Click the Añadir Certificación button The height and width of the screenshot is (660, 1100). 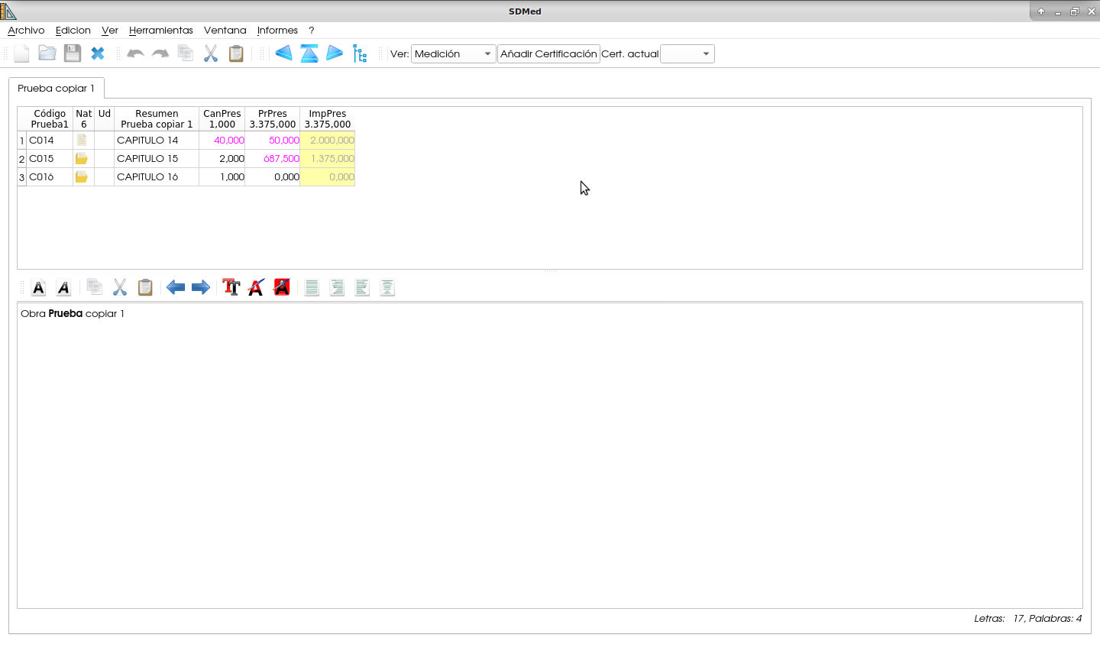(548, 53)
